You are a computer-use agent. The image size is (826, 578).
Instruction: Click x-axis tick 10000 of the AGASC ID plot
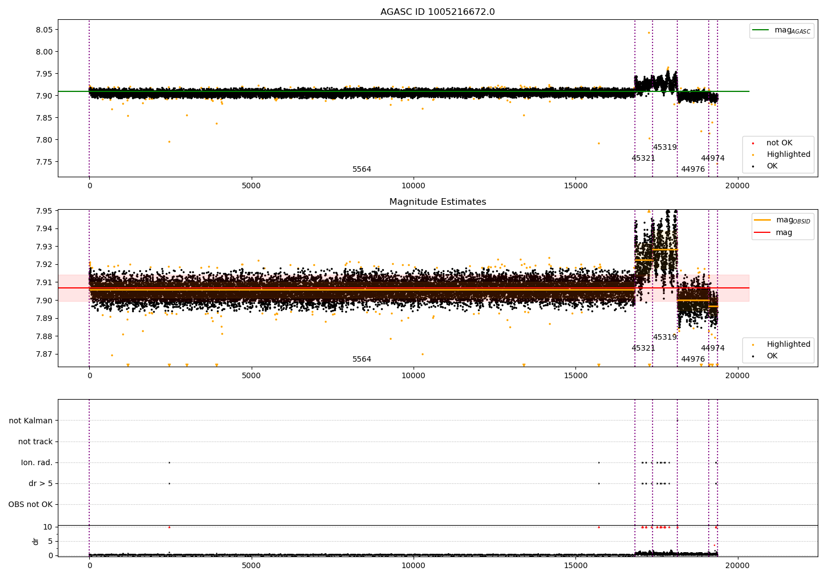413,186
